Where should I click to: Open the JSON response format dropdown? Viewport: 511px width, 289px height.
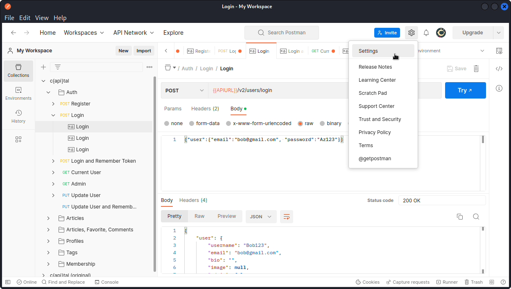point(261,216)
